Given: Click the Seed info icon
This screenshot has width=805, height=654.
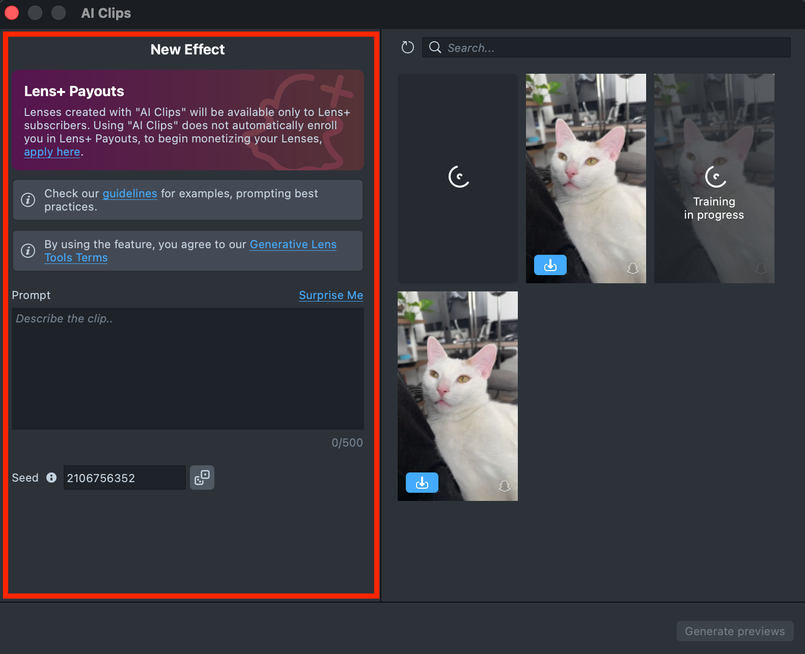Looking at the screenshot, I should pos(51,478).
